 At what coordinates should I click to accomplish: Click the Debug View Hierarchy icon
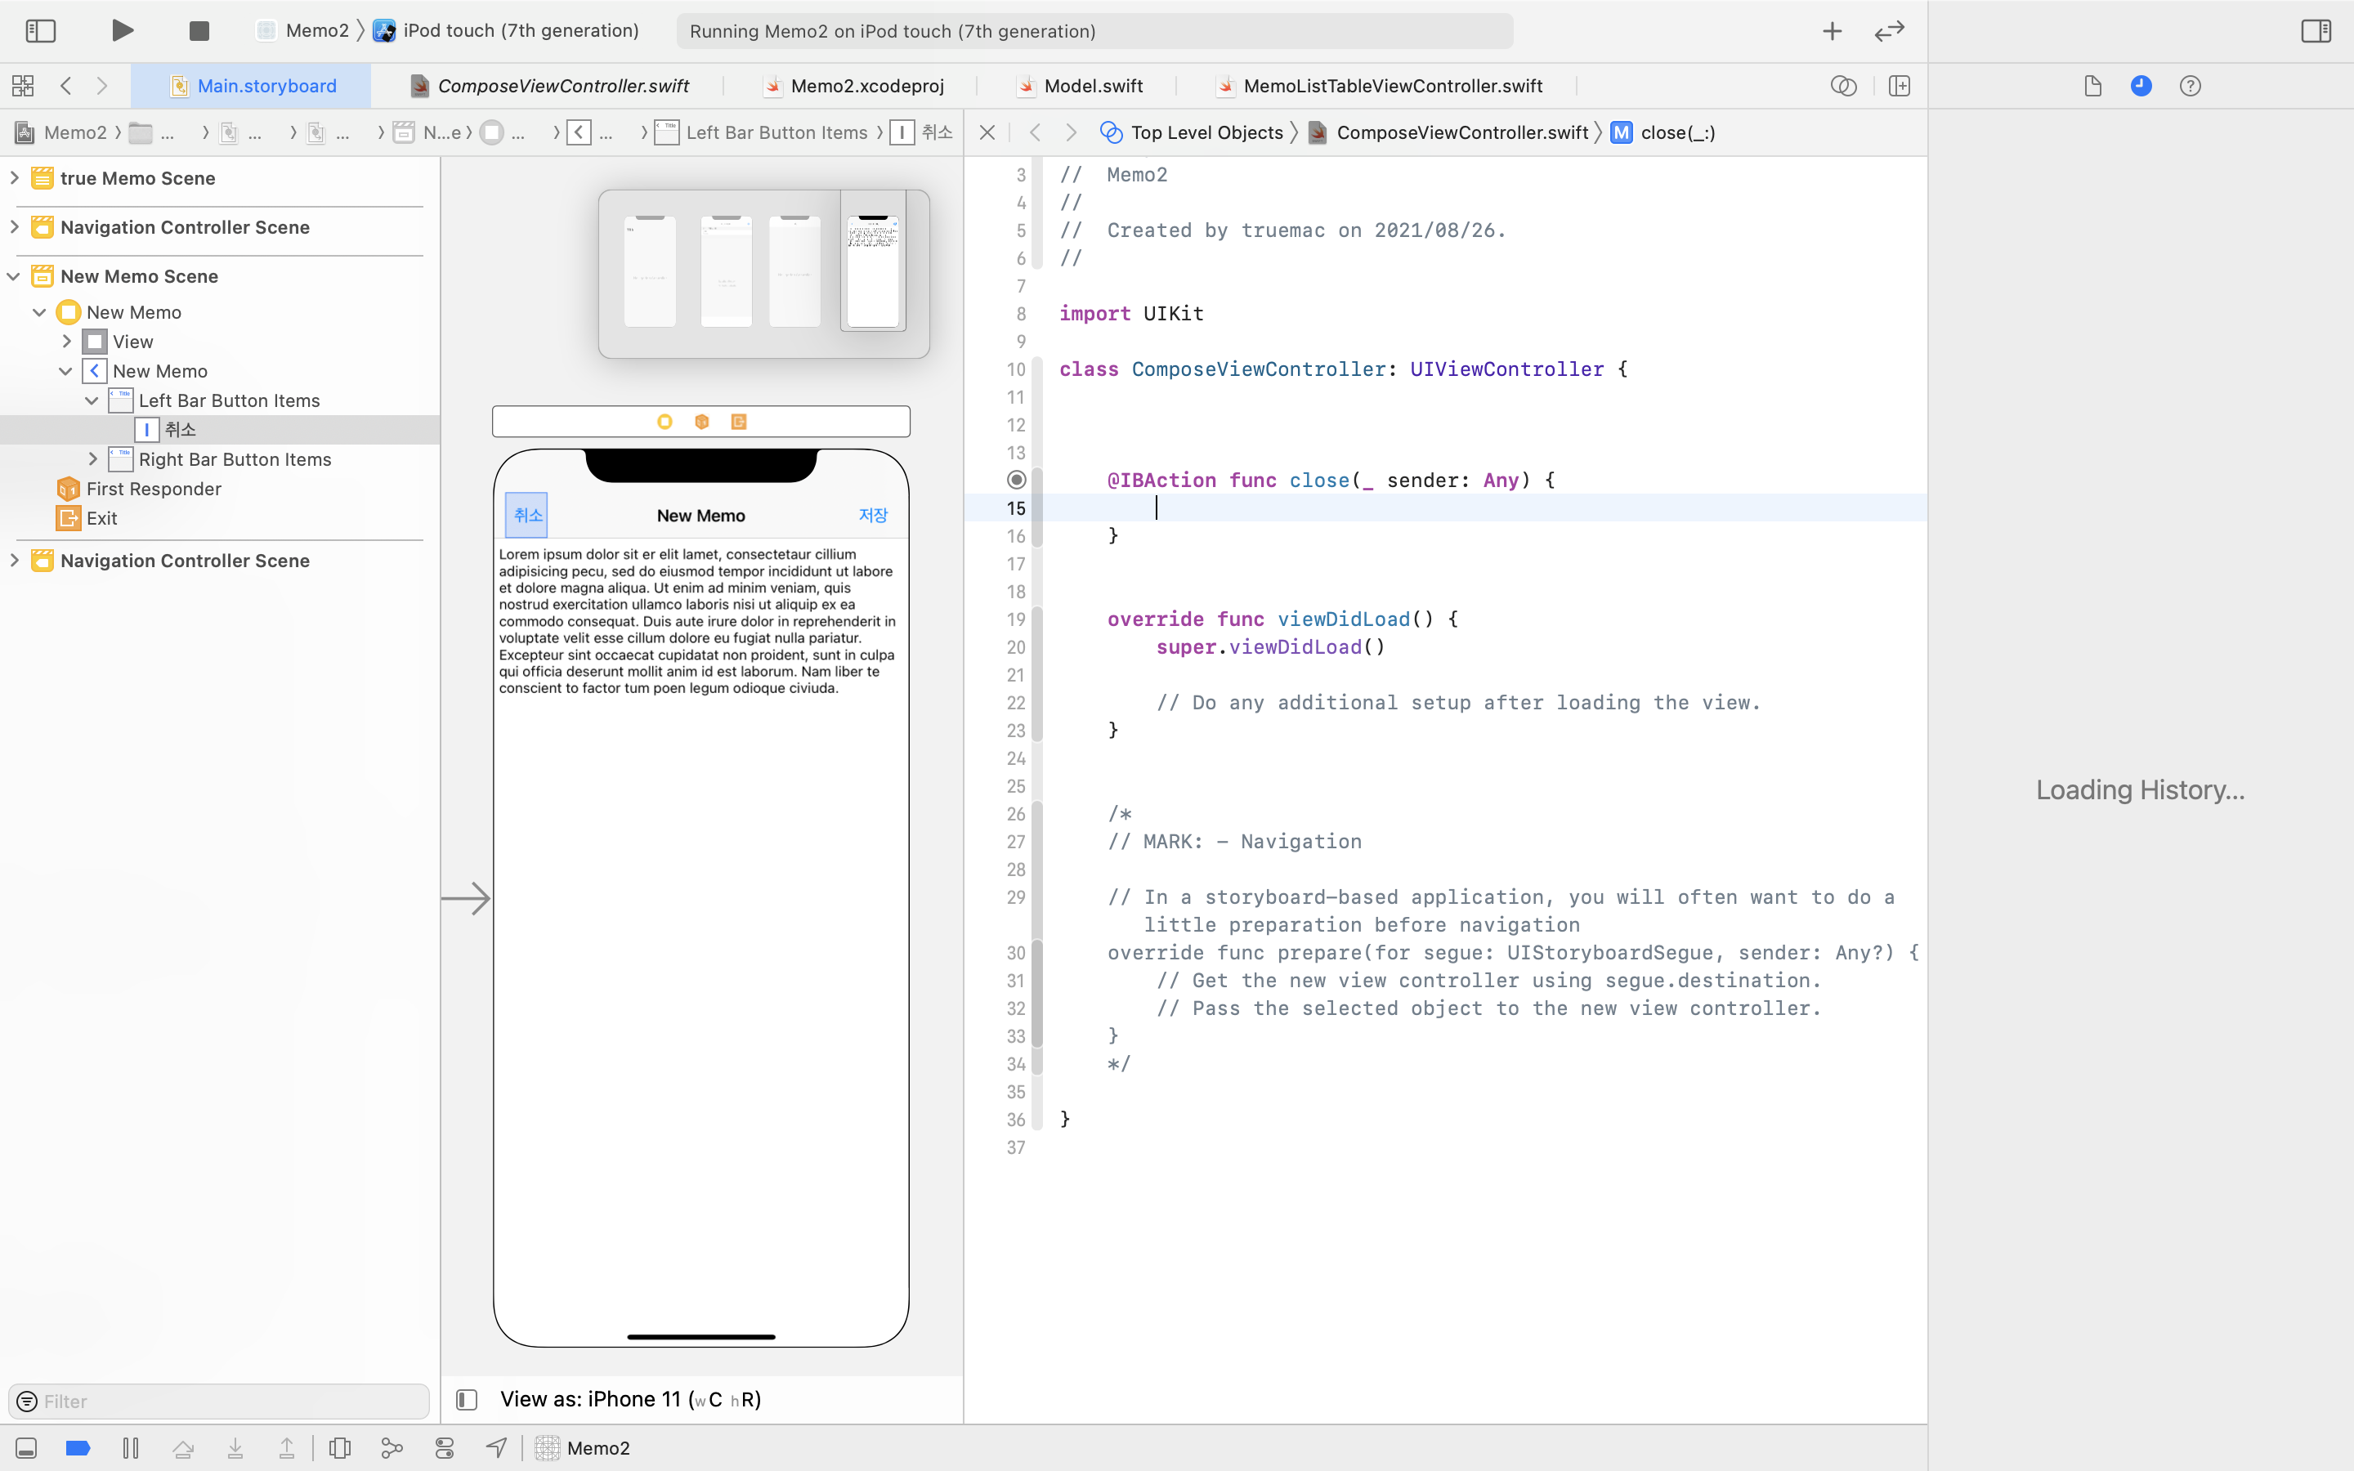click(x=339, y=1447)
